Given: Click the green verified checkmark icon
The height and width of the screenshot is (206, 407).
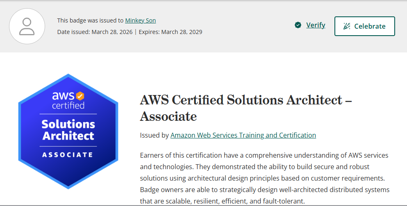Looking at the screenshot, I should pos(298,25).
